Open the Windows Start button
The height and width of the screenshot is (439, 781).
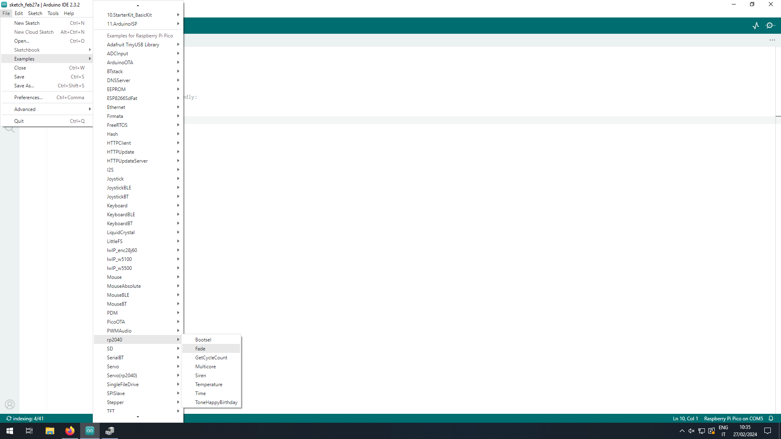(10, 431)
